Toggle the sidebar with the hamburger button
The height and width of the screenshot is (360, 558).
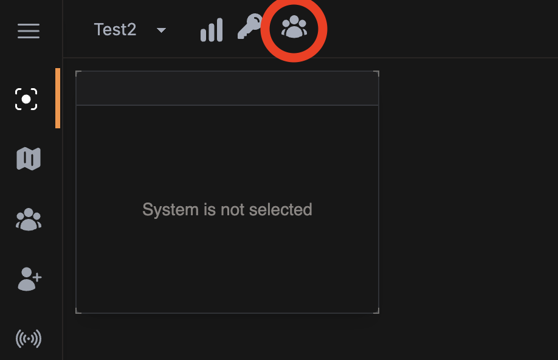pyautogui.click(x=28, y=31)
